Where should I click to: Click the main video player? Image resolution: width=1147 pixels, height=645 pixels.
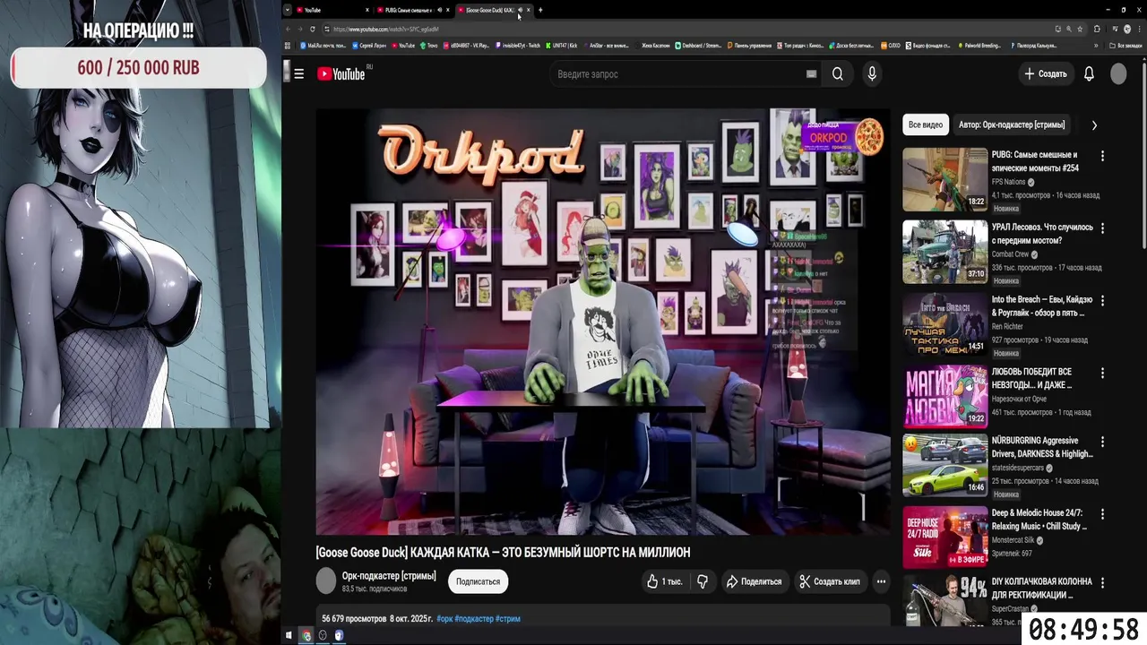pyautogui.click(x=603, y=322)
